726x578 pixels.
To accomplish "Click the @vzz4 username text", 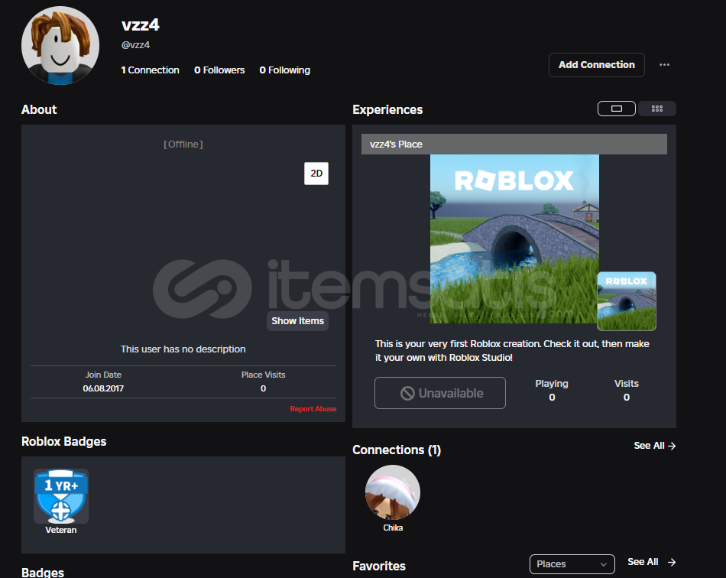I will (x=136, y=45).
